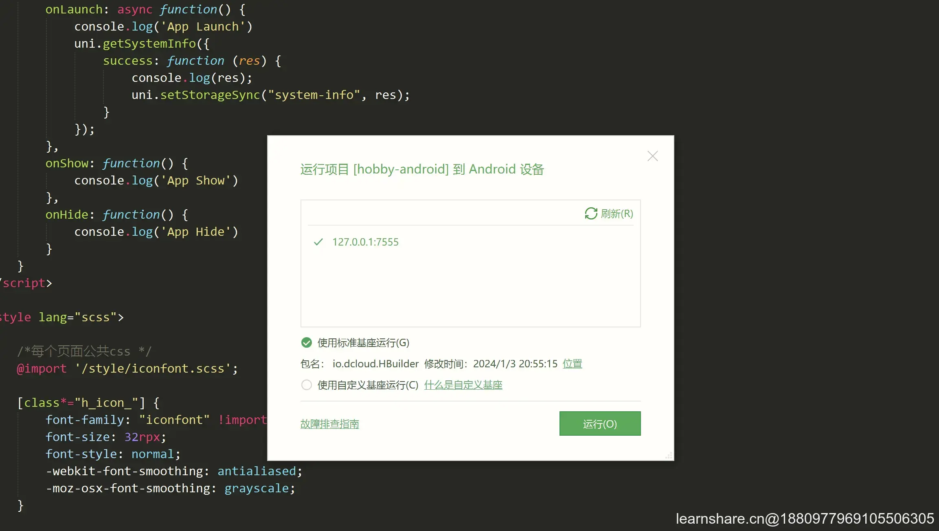Click the 刷新(R) text label
This screenshot has width=939, height=531.
617,213
